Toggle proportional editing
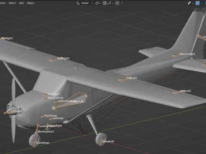The image size is (206, 154). point(117,3)
